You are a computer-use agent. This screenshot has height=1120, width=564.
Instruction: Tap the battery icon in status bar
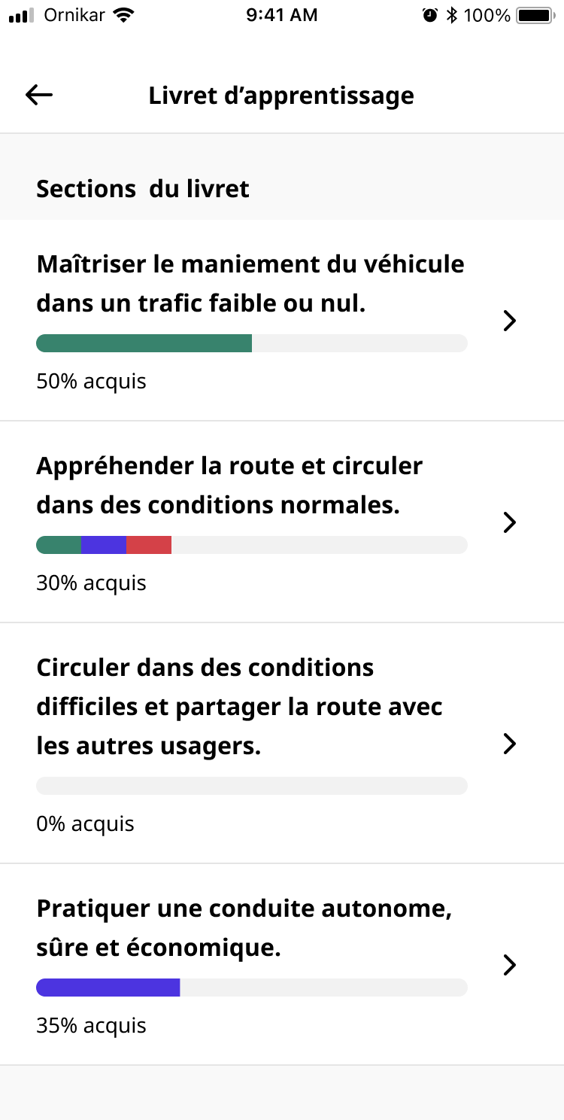535,14
